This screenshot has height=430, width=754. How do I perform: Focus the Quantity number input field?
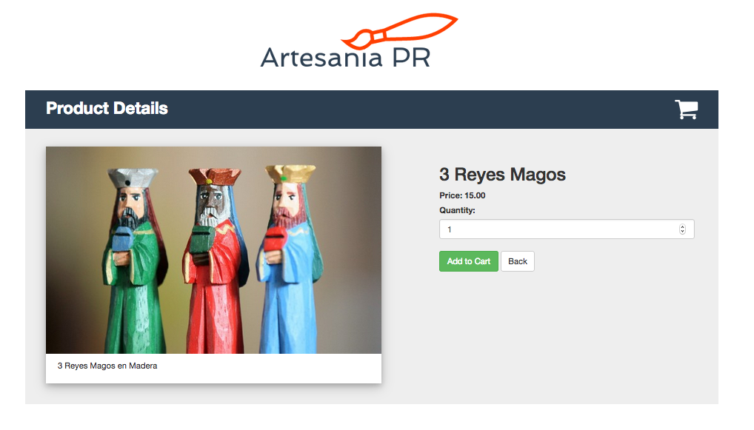[x=567, y=229]
